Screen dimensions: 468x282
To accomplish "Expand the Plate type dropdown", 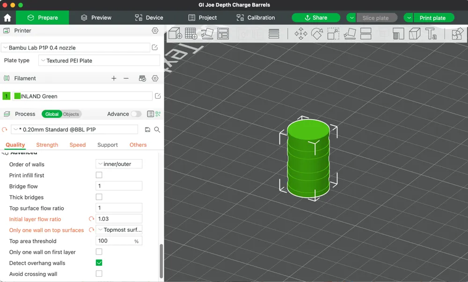I will coord(99,61).
